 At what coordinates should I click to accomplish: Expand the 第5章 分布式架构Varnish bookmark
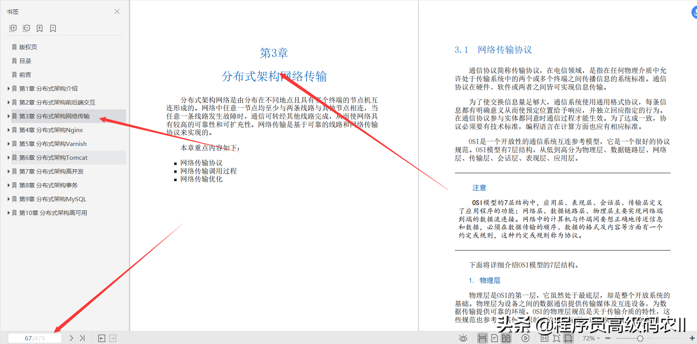[9, 144]
